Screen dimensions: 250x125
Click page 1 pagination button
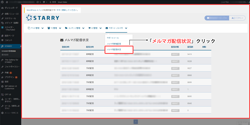pos(136,122)
